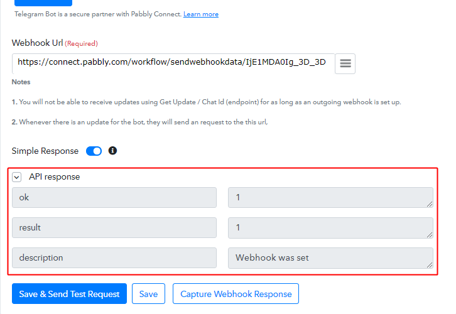Click the result value box showing 1
Viewport: 456px width, 314px height.
(330, 227)
